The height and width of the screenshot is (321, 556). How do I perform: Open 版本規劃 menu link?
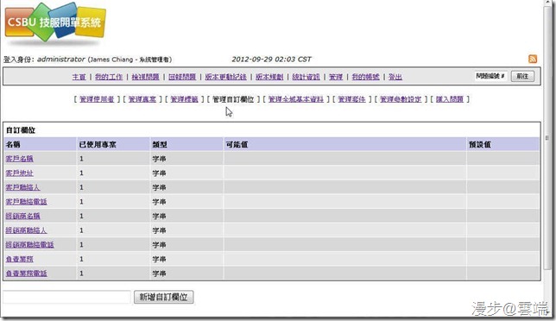coord(269,77)
